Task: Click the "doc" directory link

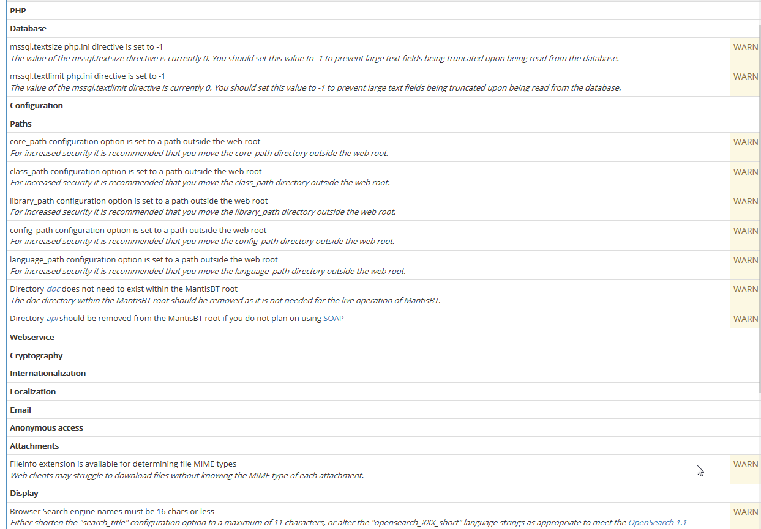Action: point(53,289)
